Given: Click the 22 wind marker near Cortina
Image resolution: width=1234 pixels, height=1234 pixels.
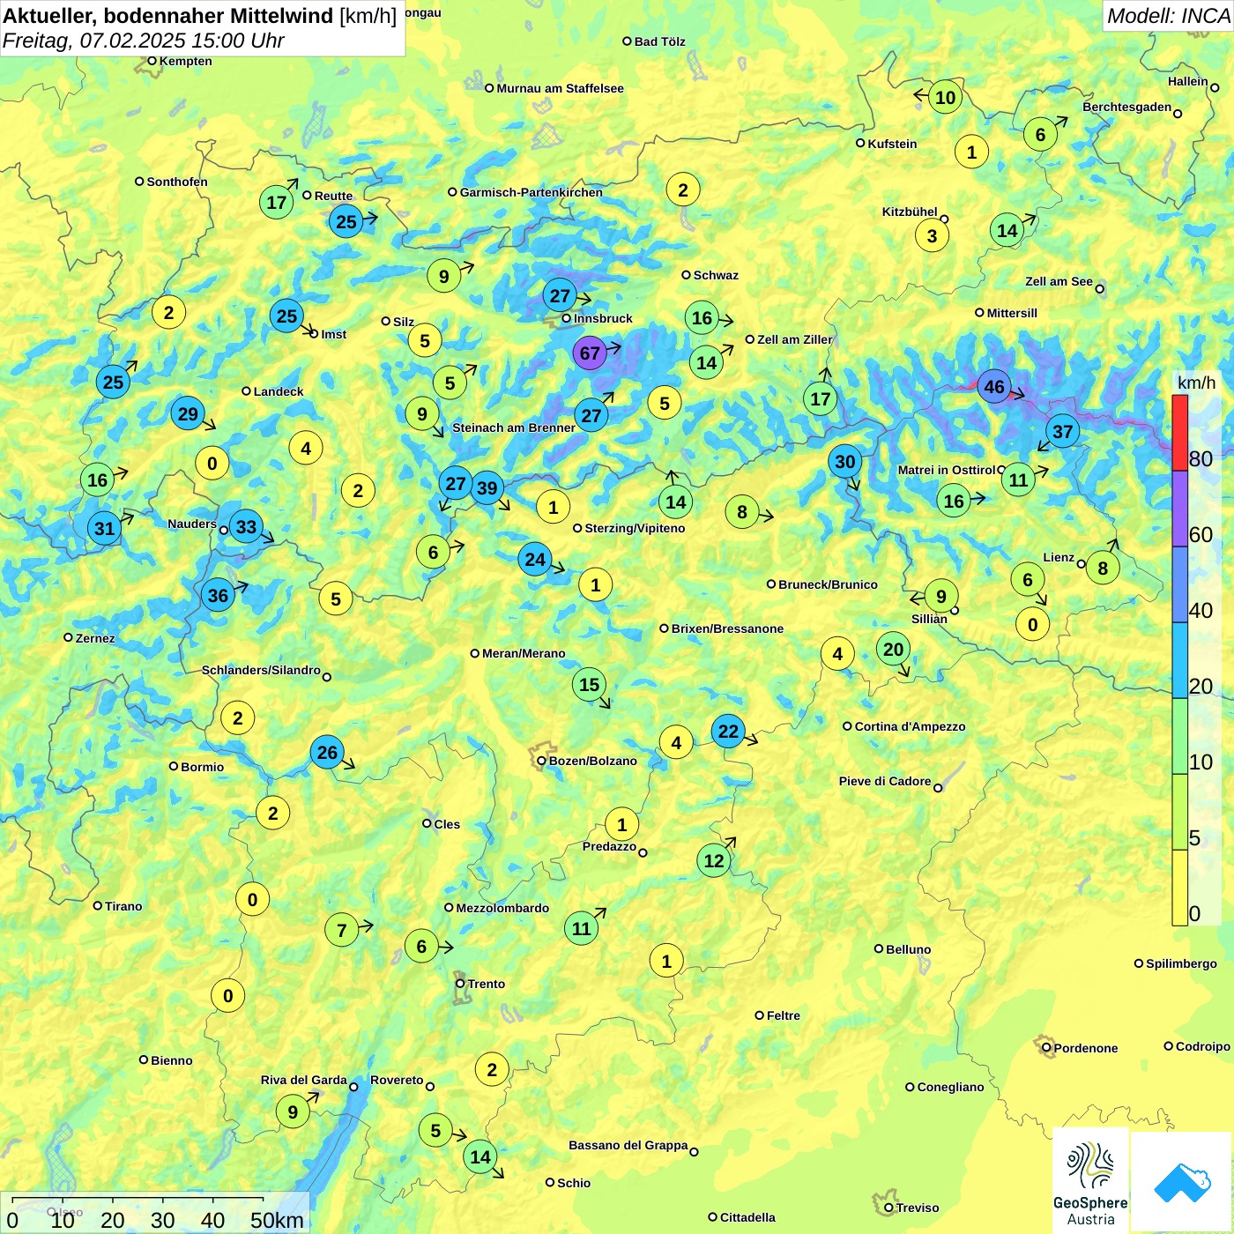Looking at the screenshot, I should tap(728, 731).
